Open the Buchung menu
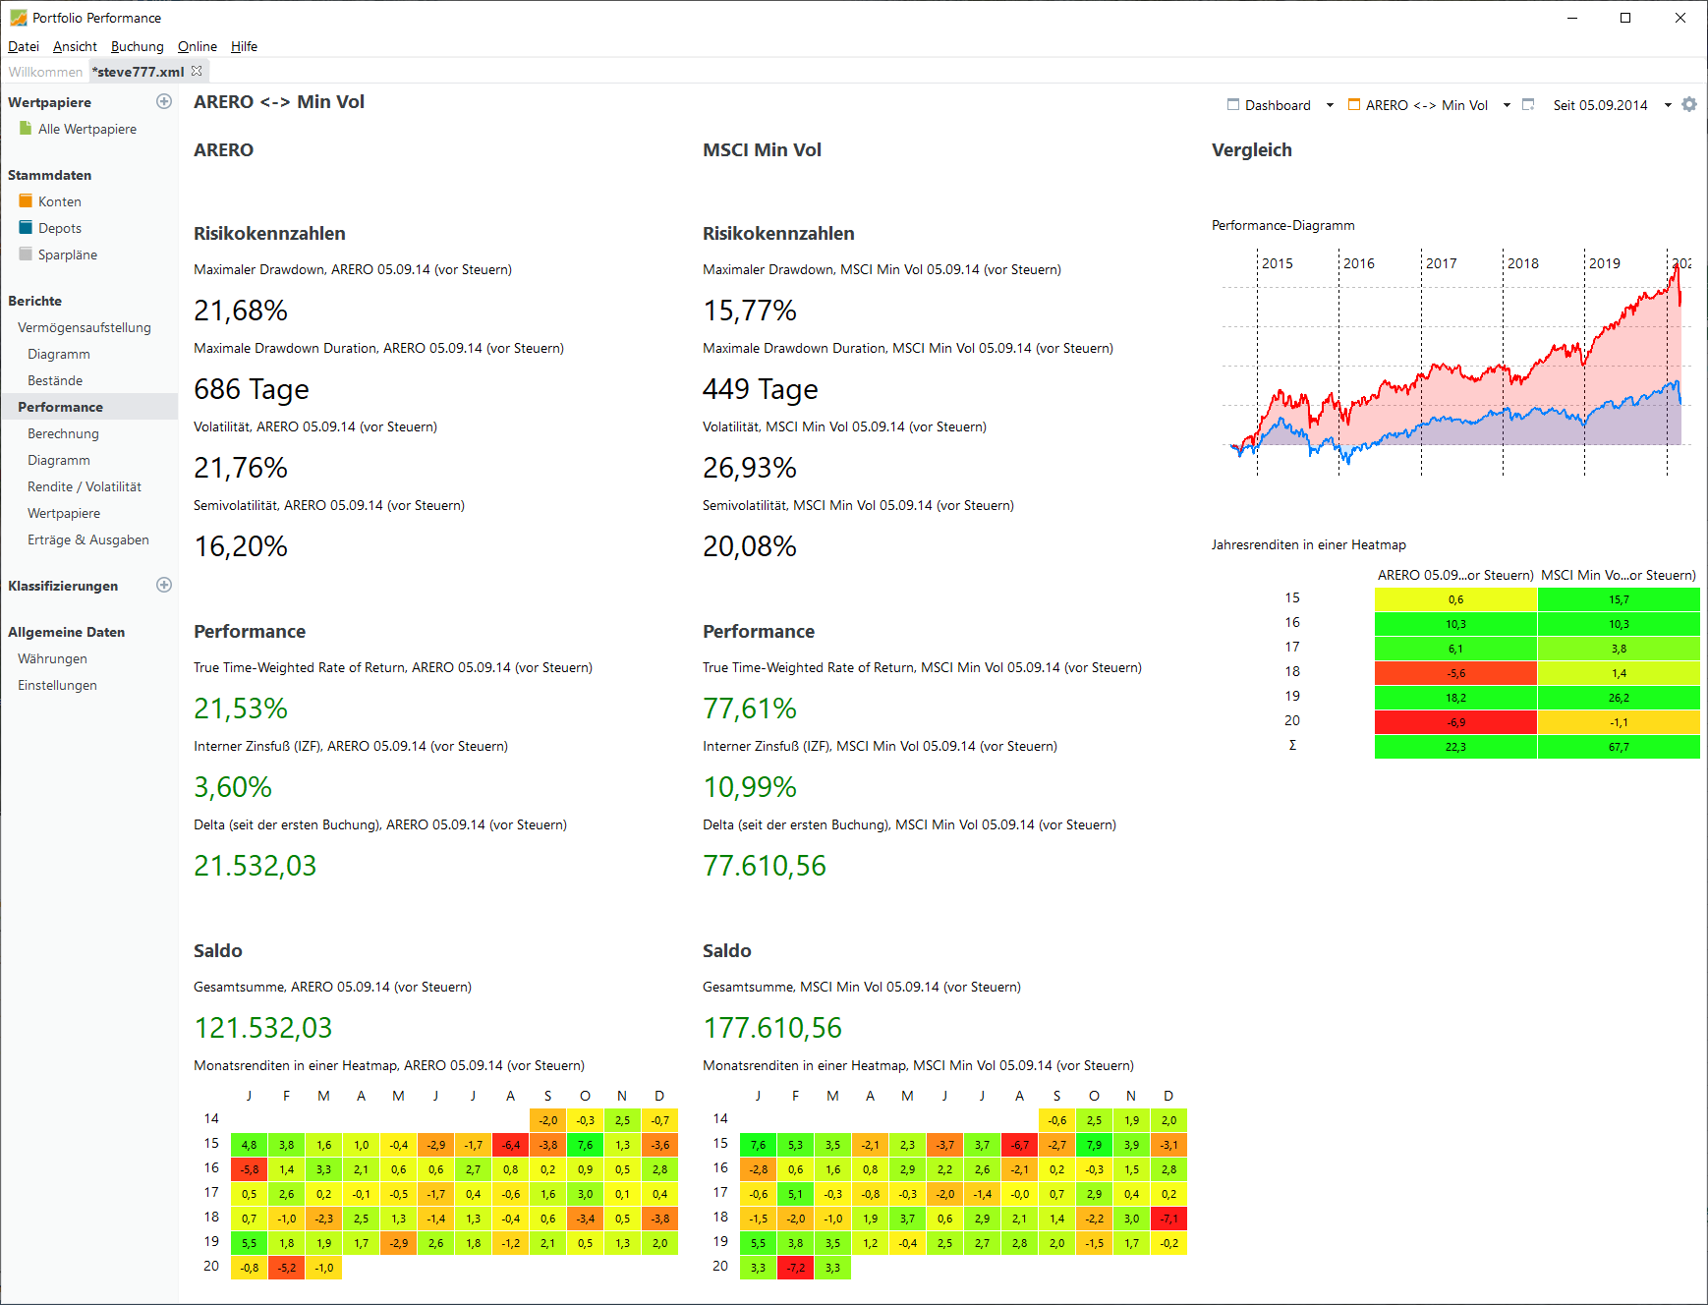This screenshot has height=1305, width=1708. pos(137,46)
